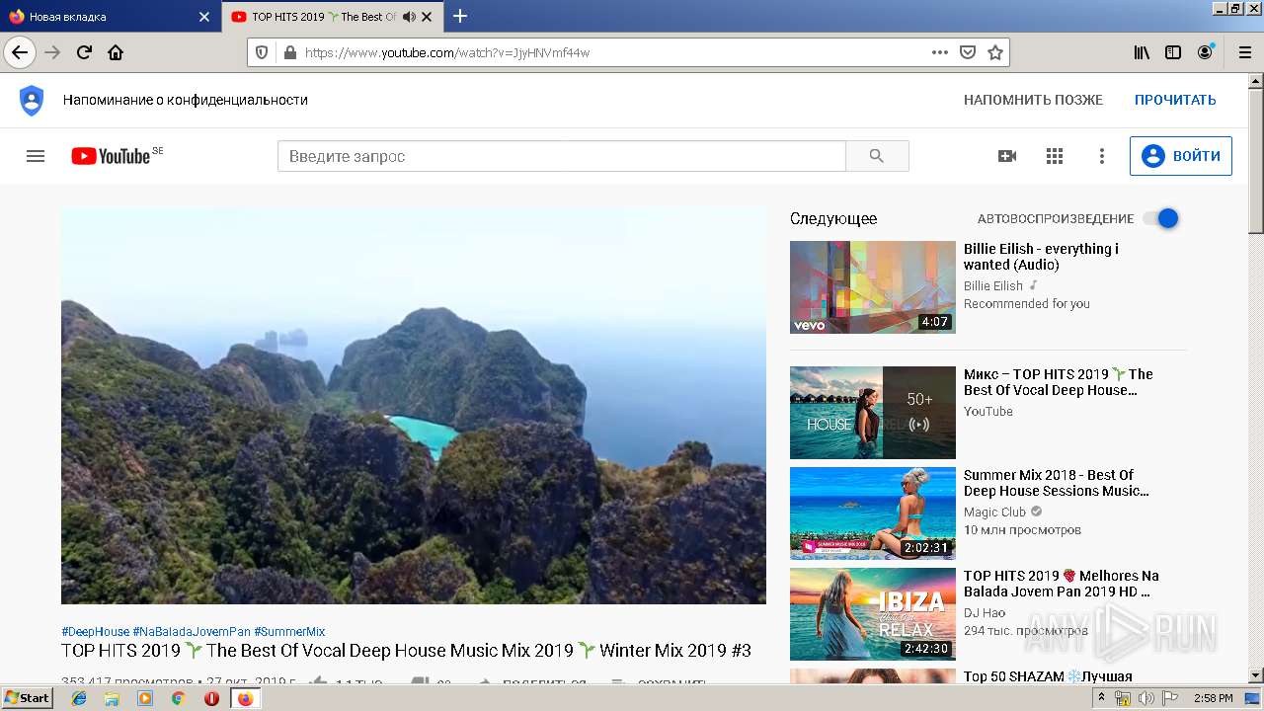Open tracking protection shield in address bar

point(262,52)
